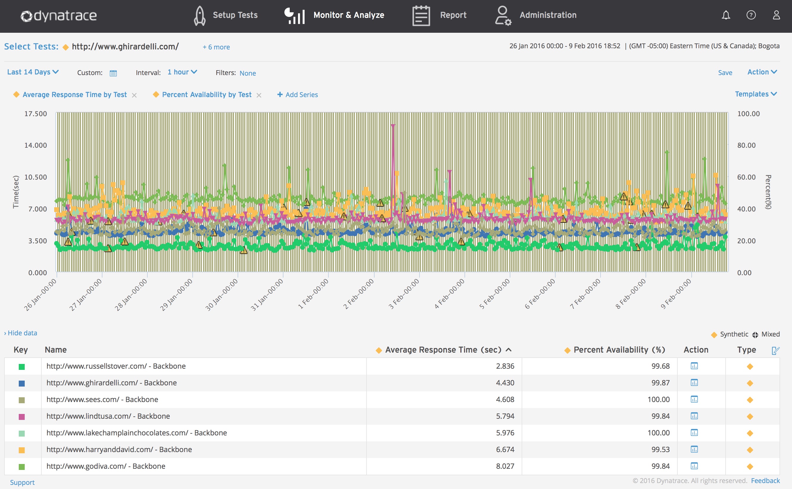Screen dimensions: 792x489
Task: Click Filters None link
Action: click(x=248, y=73)
